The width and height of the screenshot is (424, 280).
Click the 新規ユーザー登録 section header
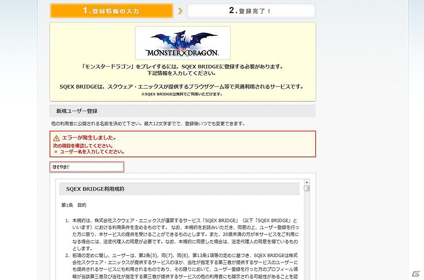click(x=182, y=111)
